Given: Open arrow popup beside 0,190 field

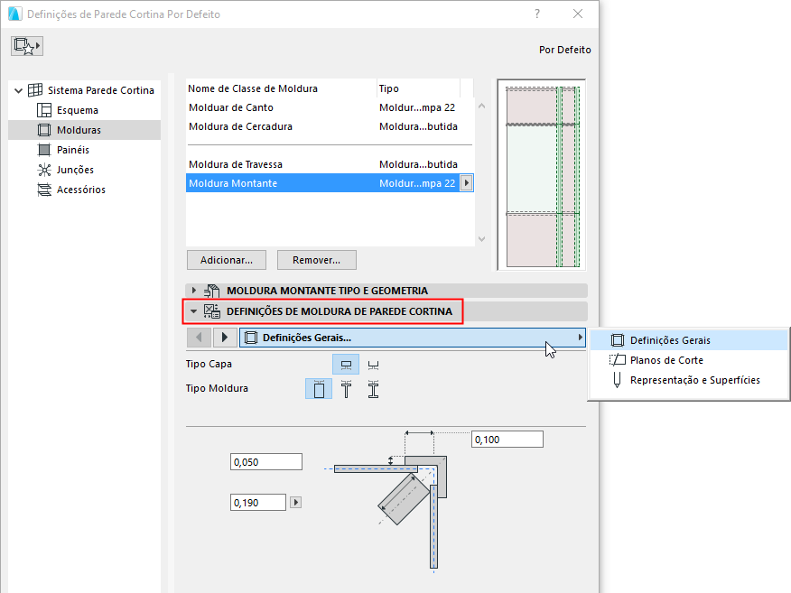Looking at the screenshot, I should click(x=295, y=503).
